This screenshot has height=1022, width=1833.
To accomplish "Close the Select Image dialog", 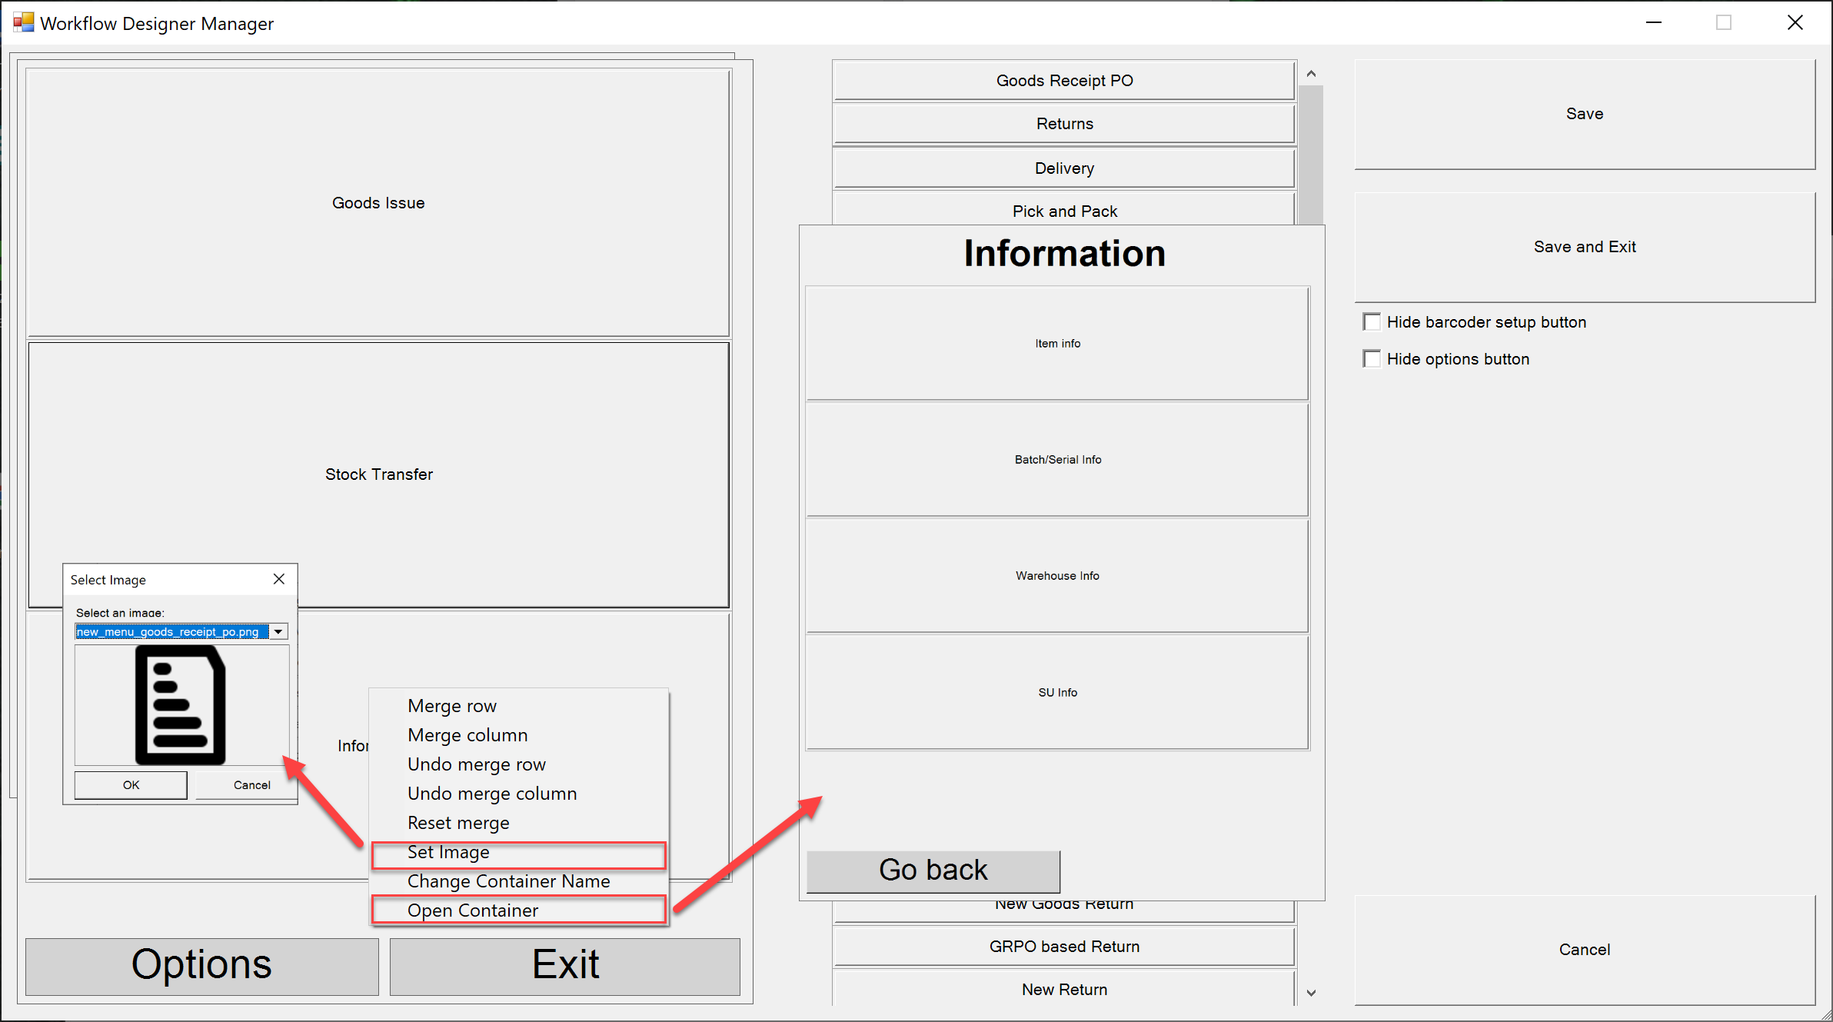I will 279,579.
